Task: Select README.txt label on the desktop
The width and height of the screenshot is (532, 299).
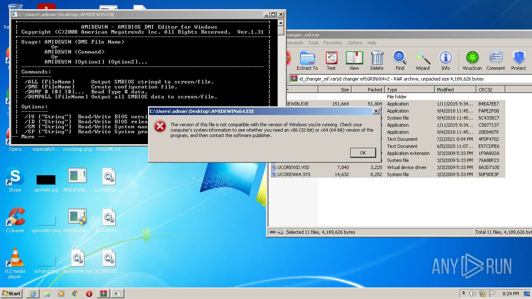Action: [x=108, y=149]
